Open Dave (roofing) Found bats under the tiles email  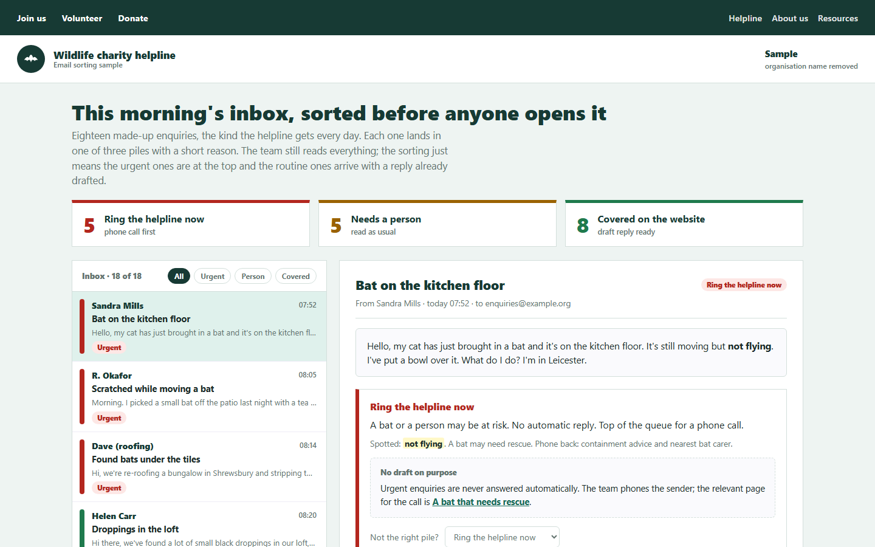[x=199, y=467]
